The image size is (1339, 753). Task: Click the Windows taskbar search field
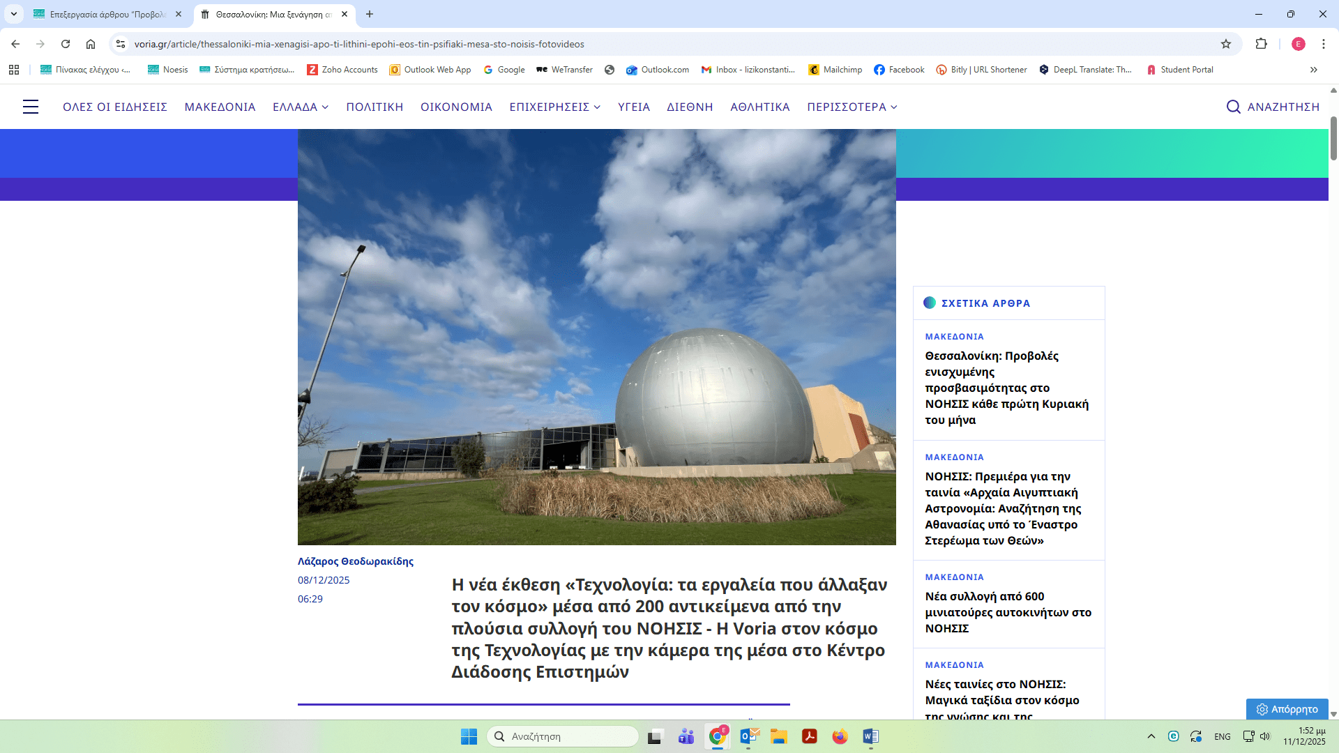point(562,736)
